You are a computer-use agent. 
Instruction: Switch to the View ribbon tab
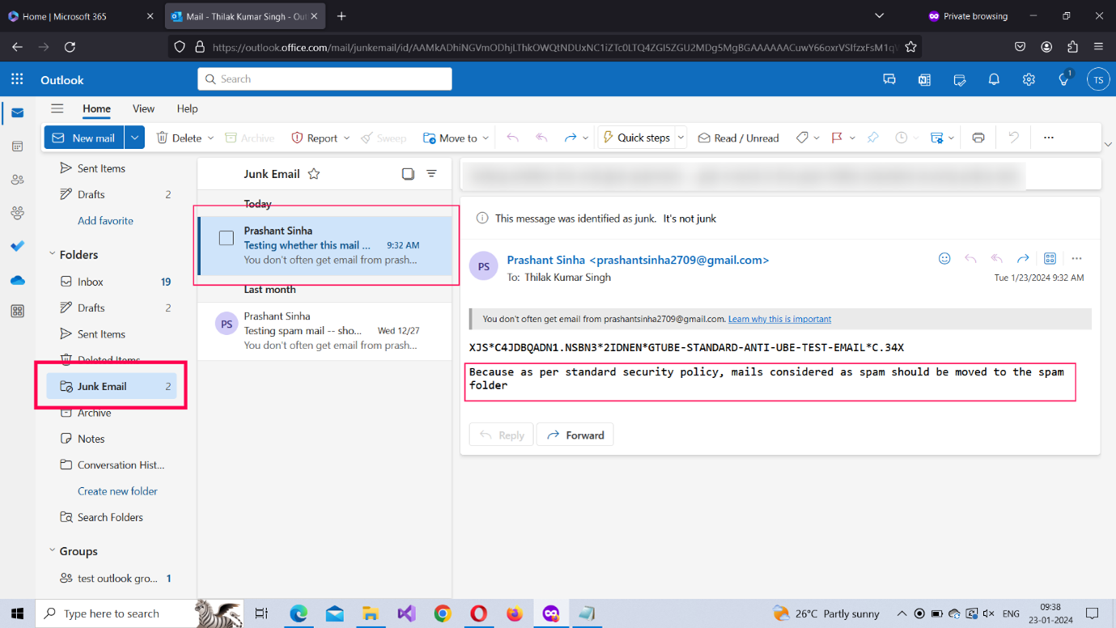143,108
